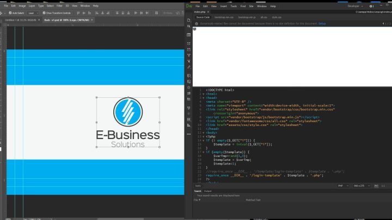
Task: Open Developer workspace dropdown in Dreamweaver
Action: click(355, 6)
